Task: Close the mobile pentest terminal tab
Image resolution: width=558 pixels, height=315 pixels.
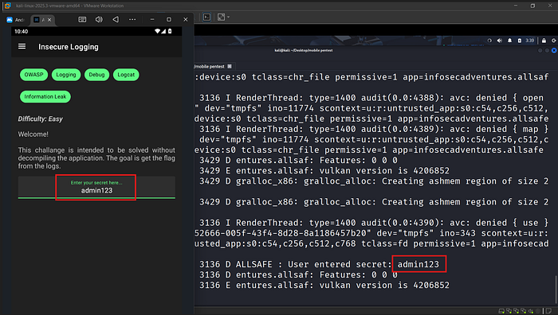Action: coord(230,66)
